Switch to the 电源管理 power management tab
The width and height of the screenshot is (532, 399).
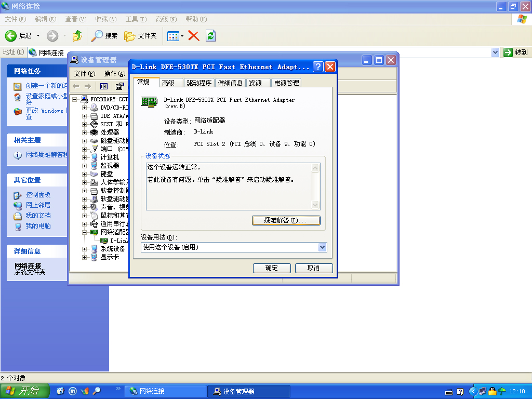(286, 83)
